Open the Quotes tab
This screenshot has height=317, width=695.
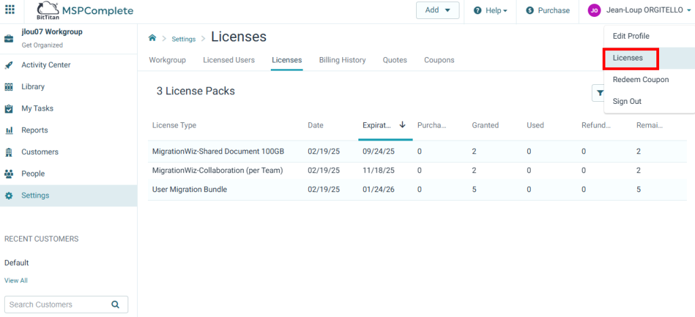[395, 60]
